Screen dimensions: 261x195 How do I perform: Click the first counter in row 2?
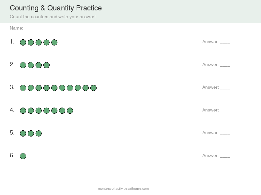coord(23,65)
